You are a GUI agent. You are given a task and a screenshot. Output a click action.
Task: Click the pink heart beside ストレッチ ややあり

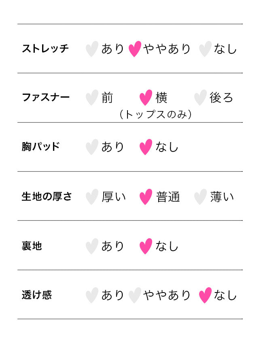pos(135,49)
